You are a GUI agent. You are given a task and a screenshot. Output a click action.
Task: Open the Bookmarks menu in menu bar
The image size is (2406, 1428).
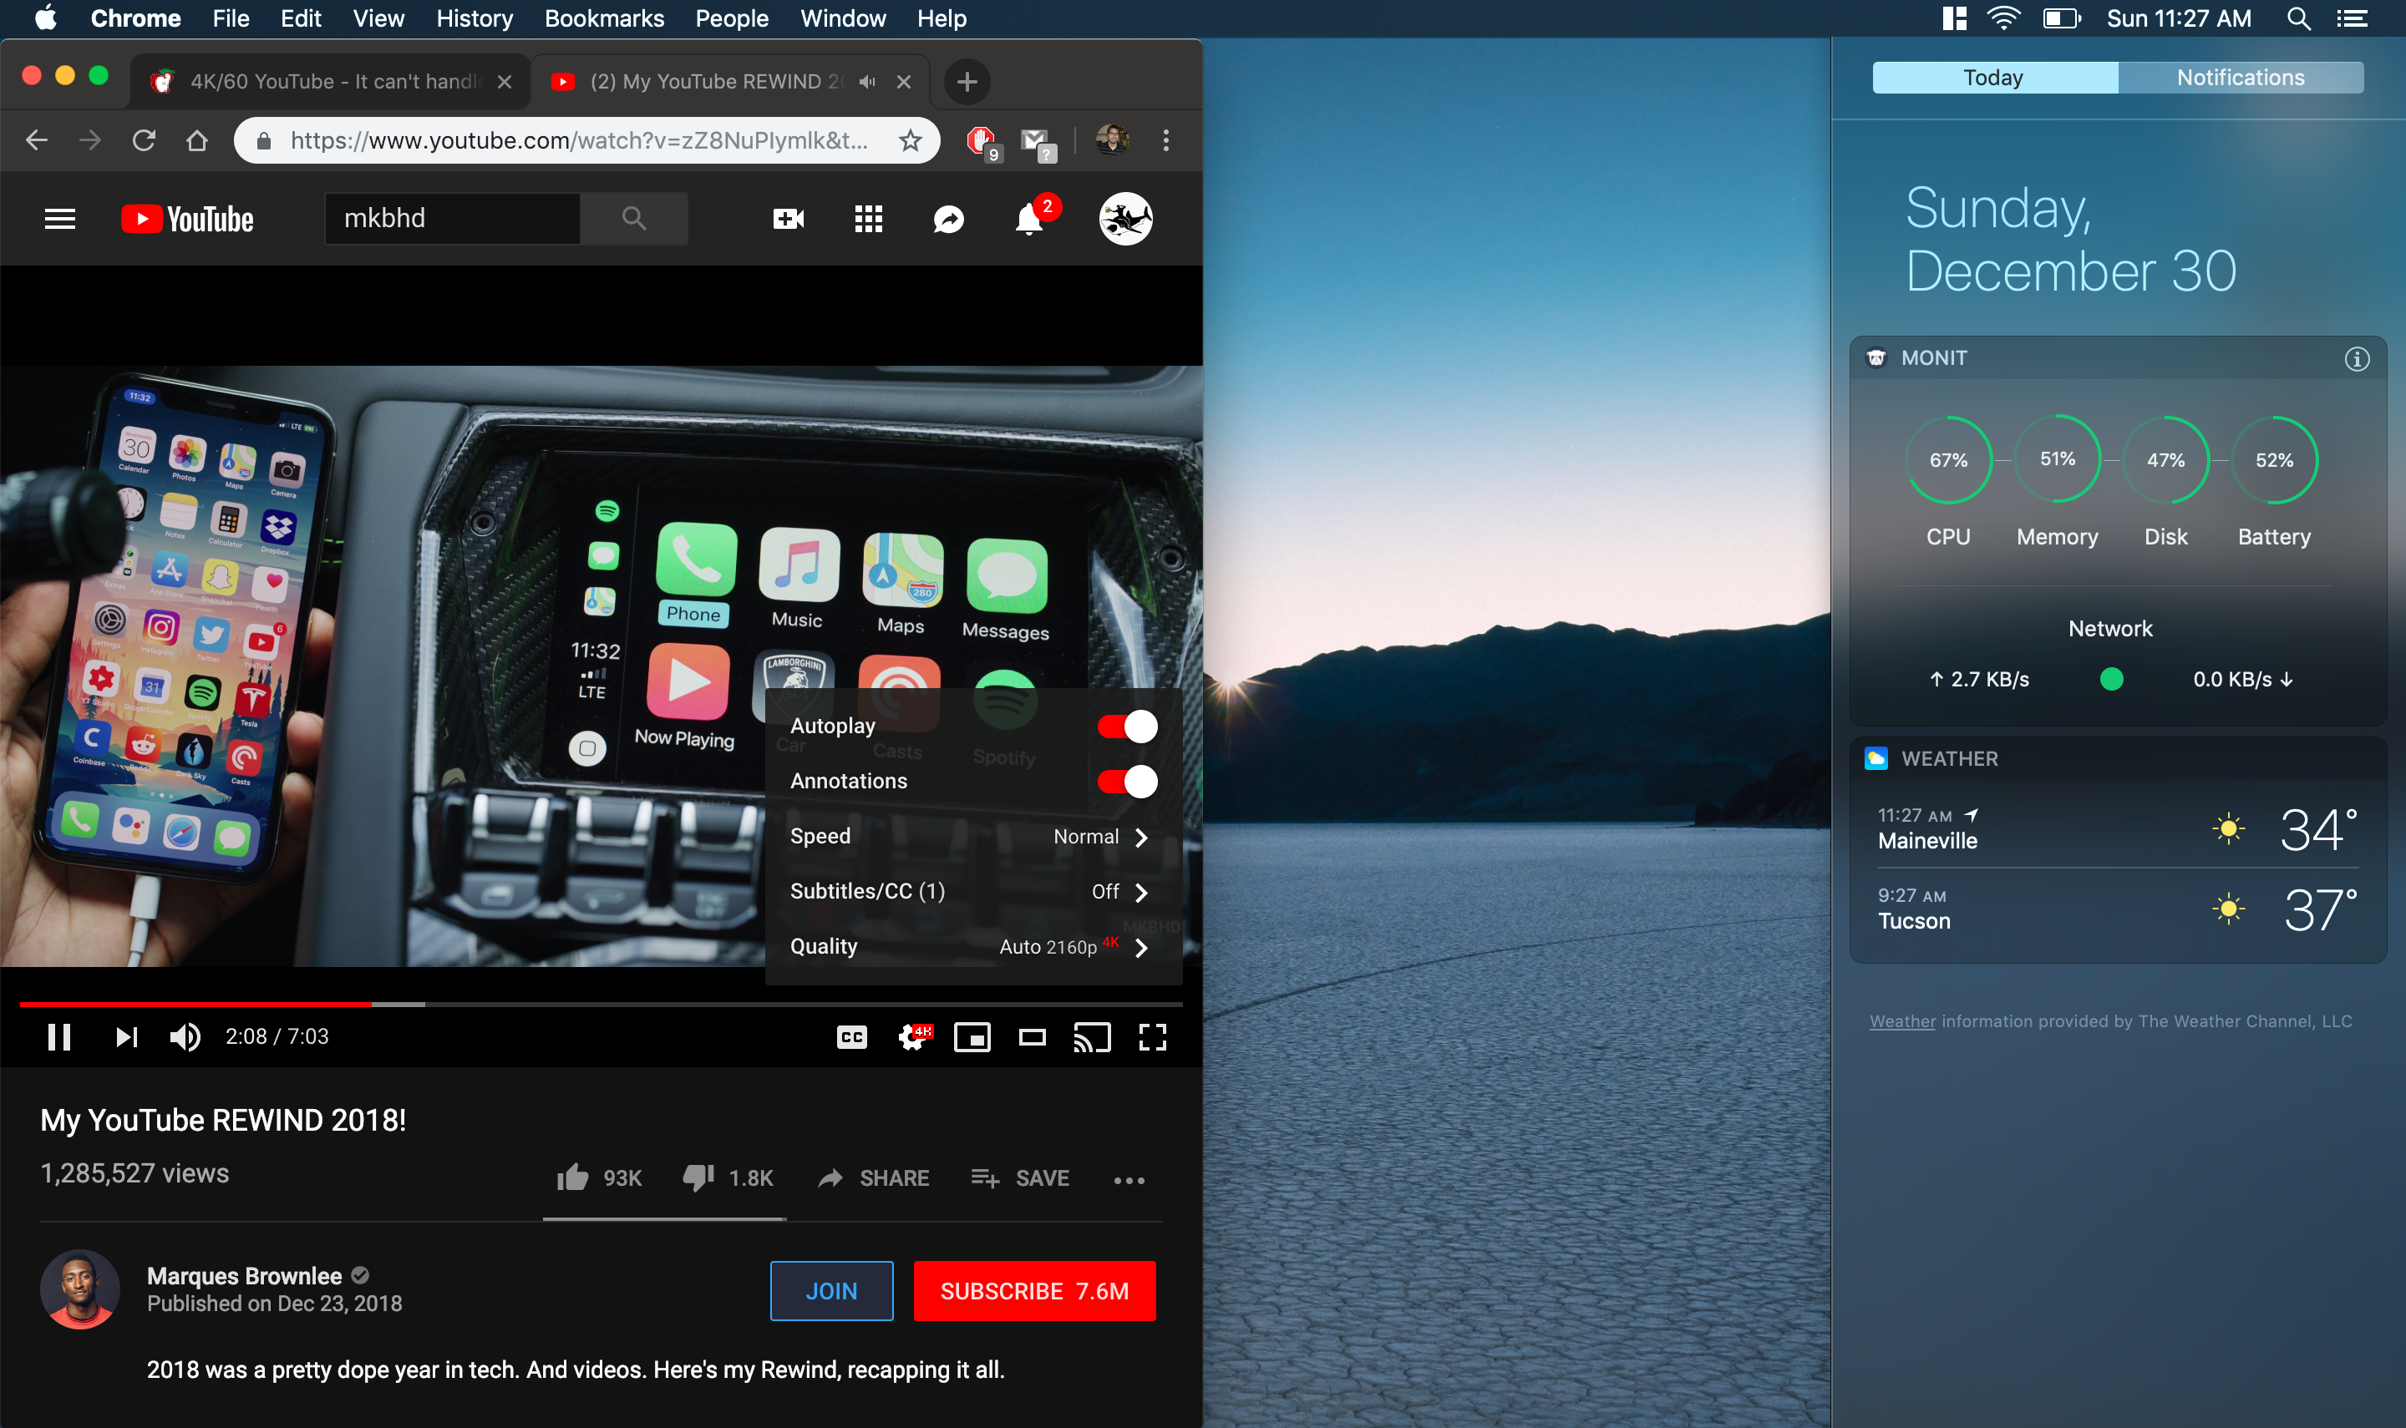pos(603,18)
